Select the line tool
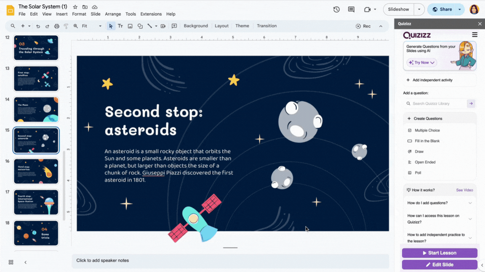 tap(150, 26)
